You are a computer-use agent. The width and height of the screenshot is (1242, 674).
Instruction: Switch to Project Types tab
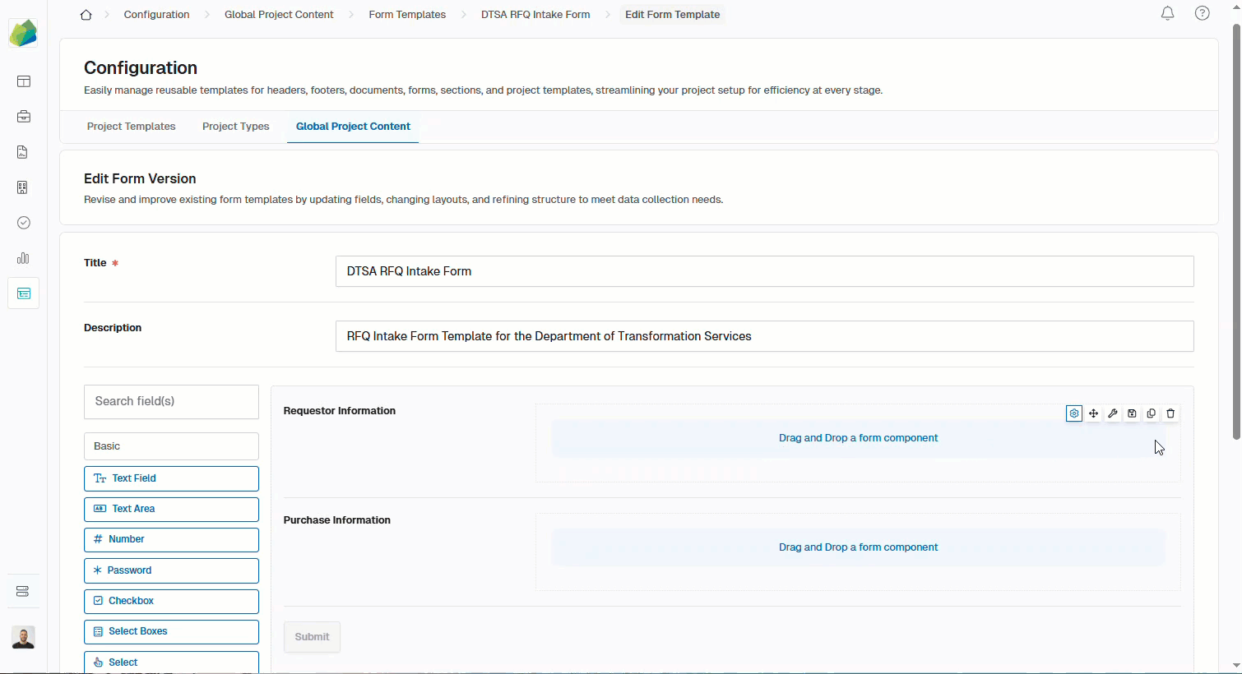pyautogui.click(x=235, y=127)
